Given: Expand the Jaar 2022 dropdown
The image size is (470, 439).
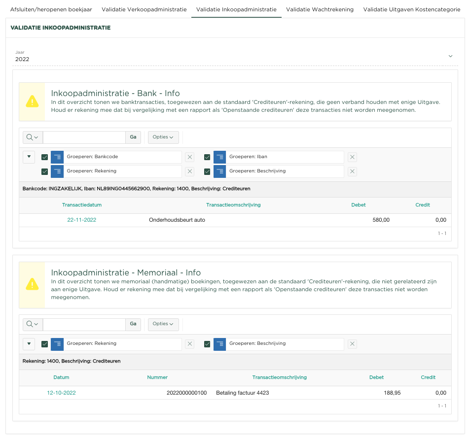Looking at the screenshot, I should pyautogui.click(x=450, y=56).
